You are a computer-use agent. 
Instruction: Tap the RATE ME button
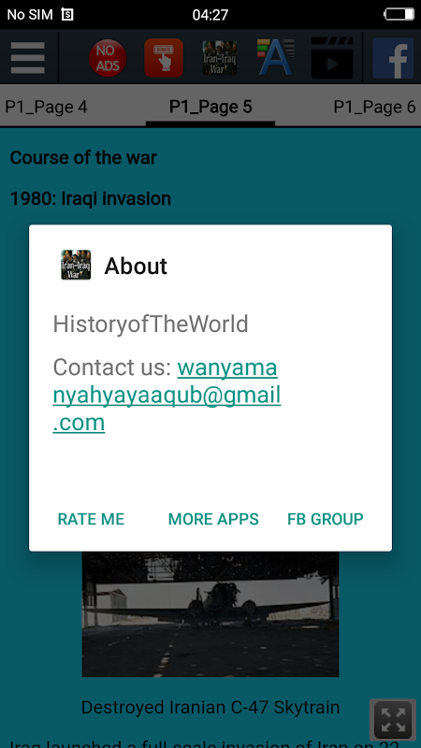[91, 519]
